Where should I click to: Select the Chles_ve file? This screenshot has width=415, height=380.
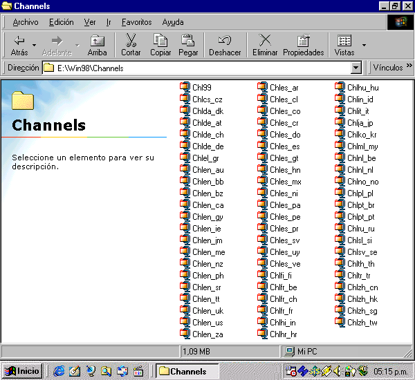pos(279,264)
